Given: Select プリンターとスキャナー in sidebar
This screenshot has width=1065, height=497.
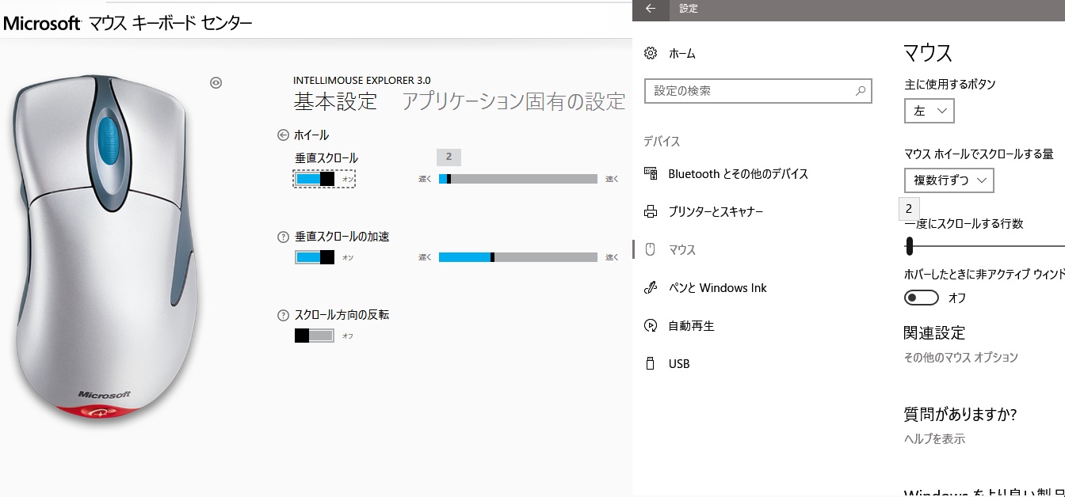Looking at the screenshot, I should (716, 211).
